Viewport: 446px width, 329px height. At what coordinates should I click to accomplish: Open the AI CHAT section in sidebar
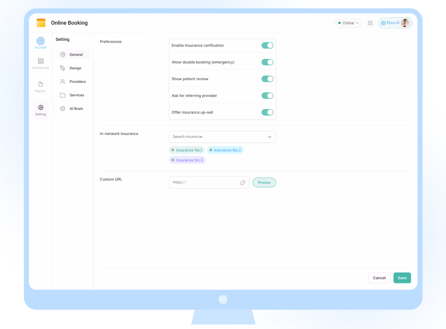(x=40, y=43)
